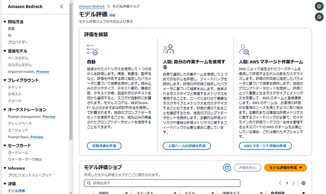Collapse the プレイグラウンド section
326x194 pixels.
pyautogui.click(x=5, y=80)
